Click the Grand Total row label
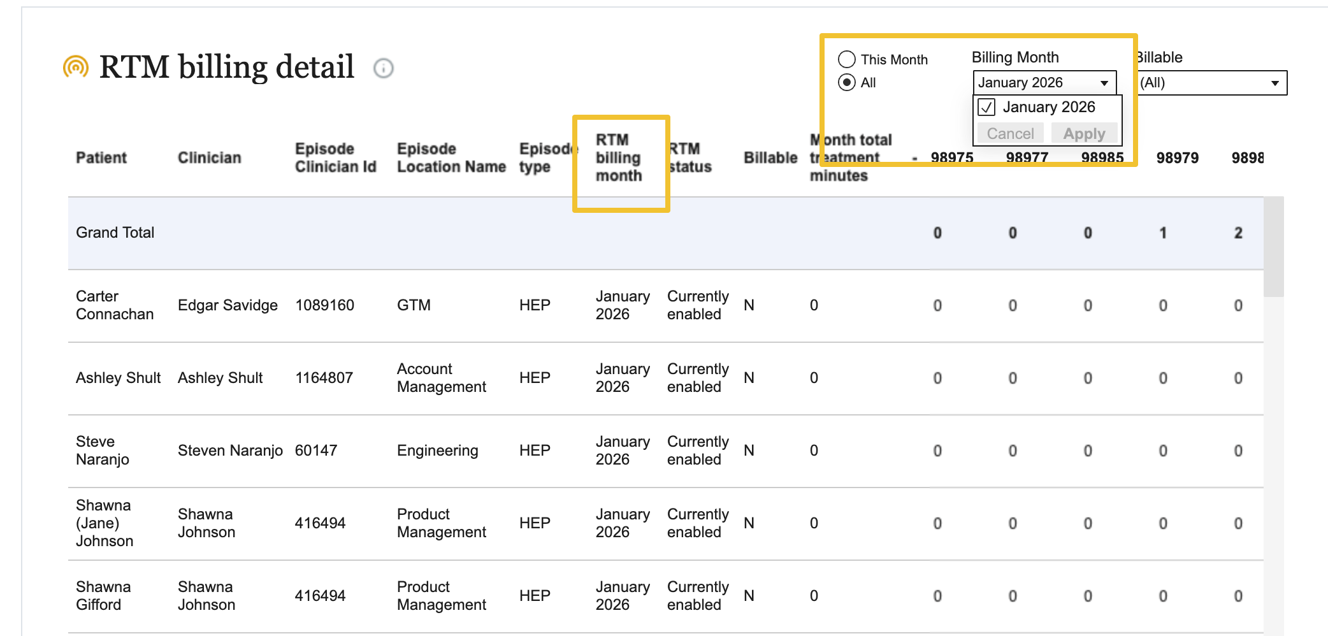 click(115, 233)
